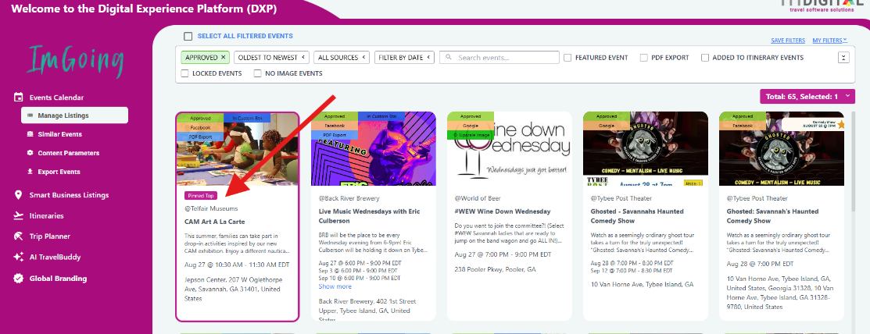Screen dimensions: 870x334
Task: Expand the Total 65 Selected 1 menu
Action: tap(807, 97)
